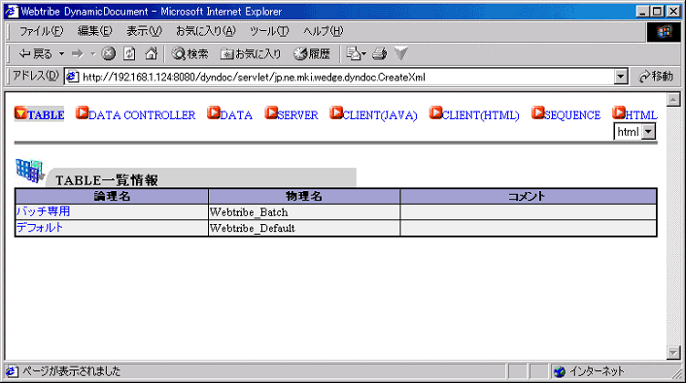The image size is (686, 383).
Task: Click the status bar page icon
Action: click(x=12, y=371)
